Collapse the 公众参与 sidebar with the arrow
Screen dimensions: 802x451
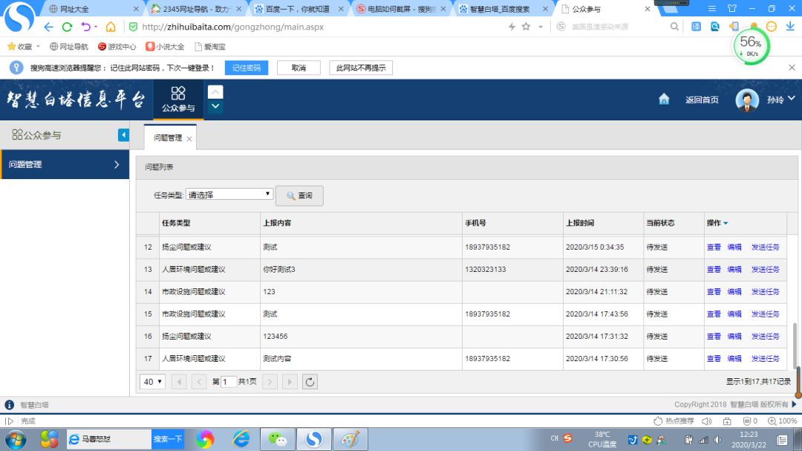pos(123,134)
